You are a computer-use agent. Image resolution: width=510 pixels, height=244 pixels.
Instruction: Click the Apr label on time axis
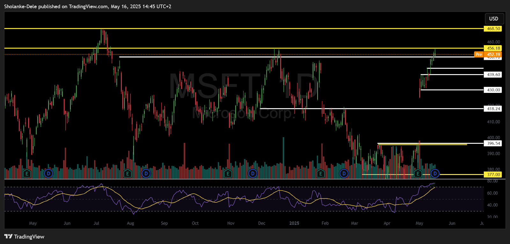pos(387,223)
